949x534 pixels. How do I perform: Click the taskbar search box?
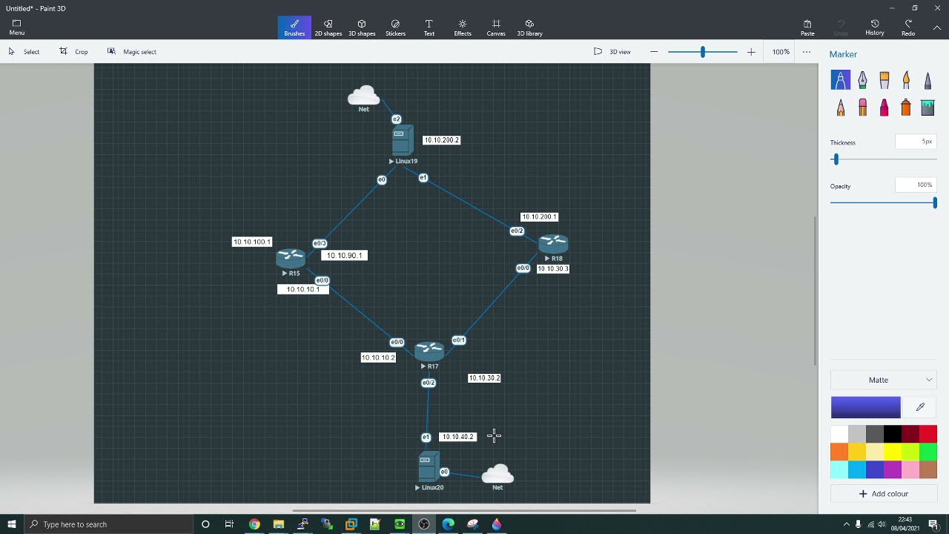(109, 524)
